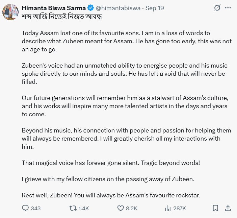This screenshot has height=218, width=237.
Task: Click the repost arrows icon
Action: click(73, 208)
